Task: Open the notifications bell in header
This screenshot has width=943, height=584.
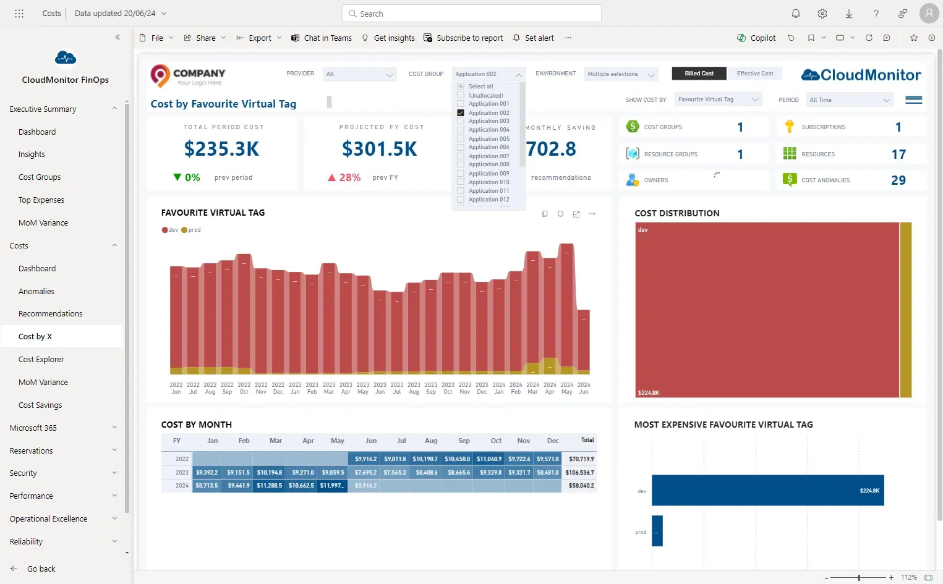Action: [796, 14]
